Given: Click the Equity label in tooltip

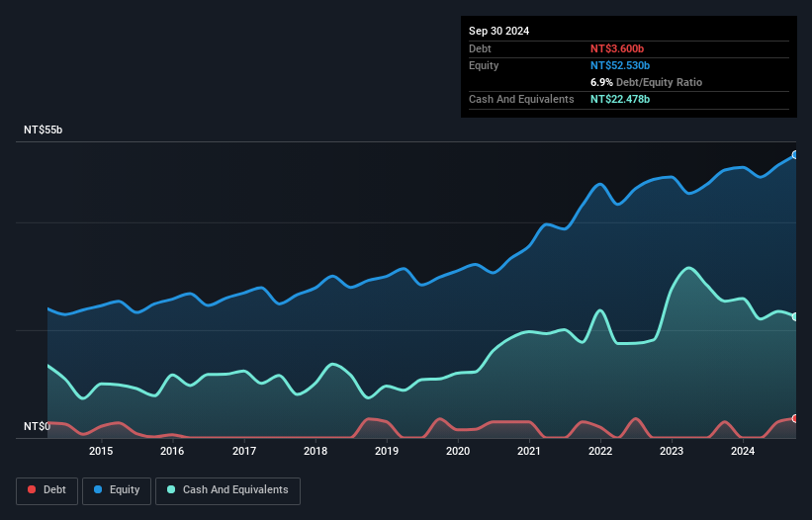Looking at the screenshot, I should tap(484, 65).
